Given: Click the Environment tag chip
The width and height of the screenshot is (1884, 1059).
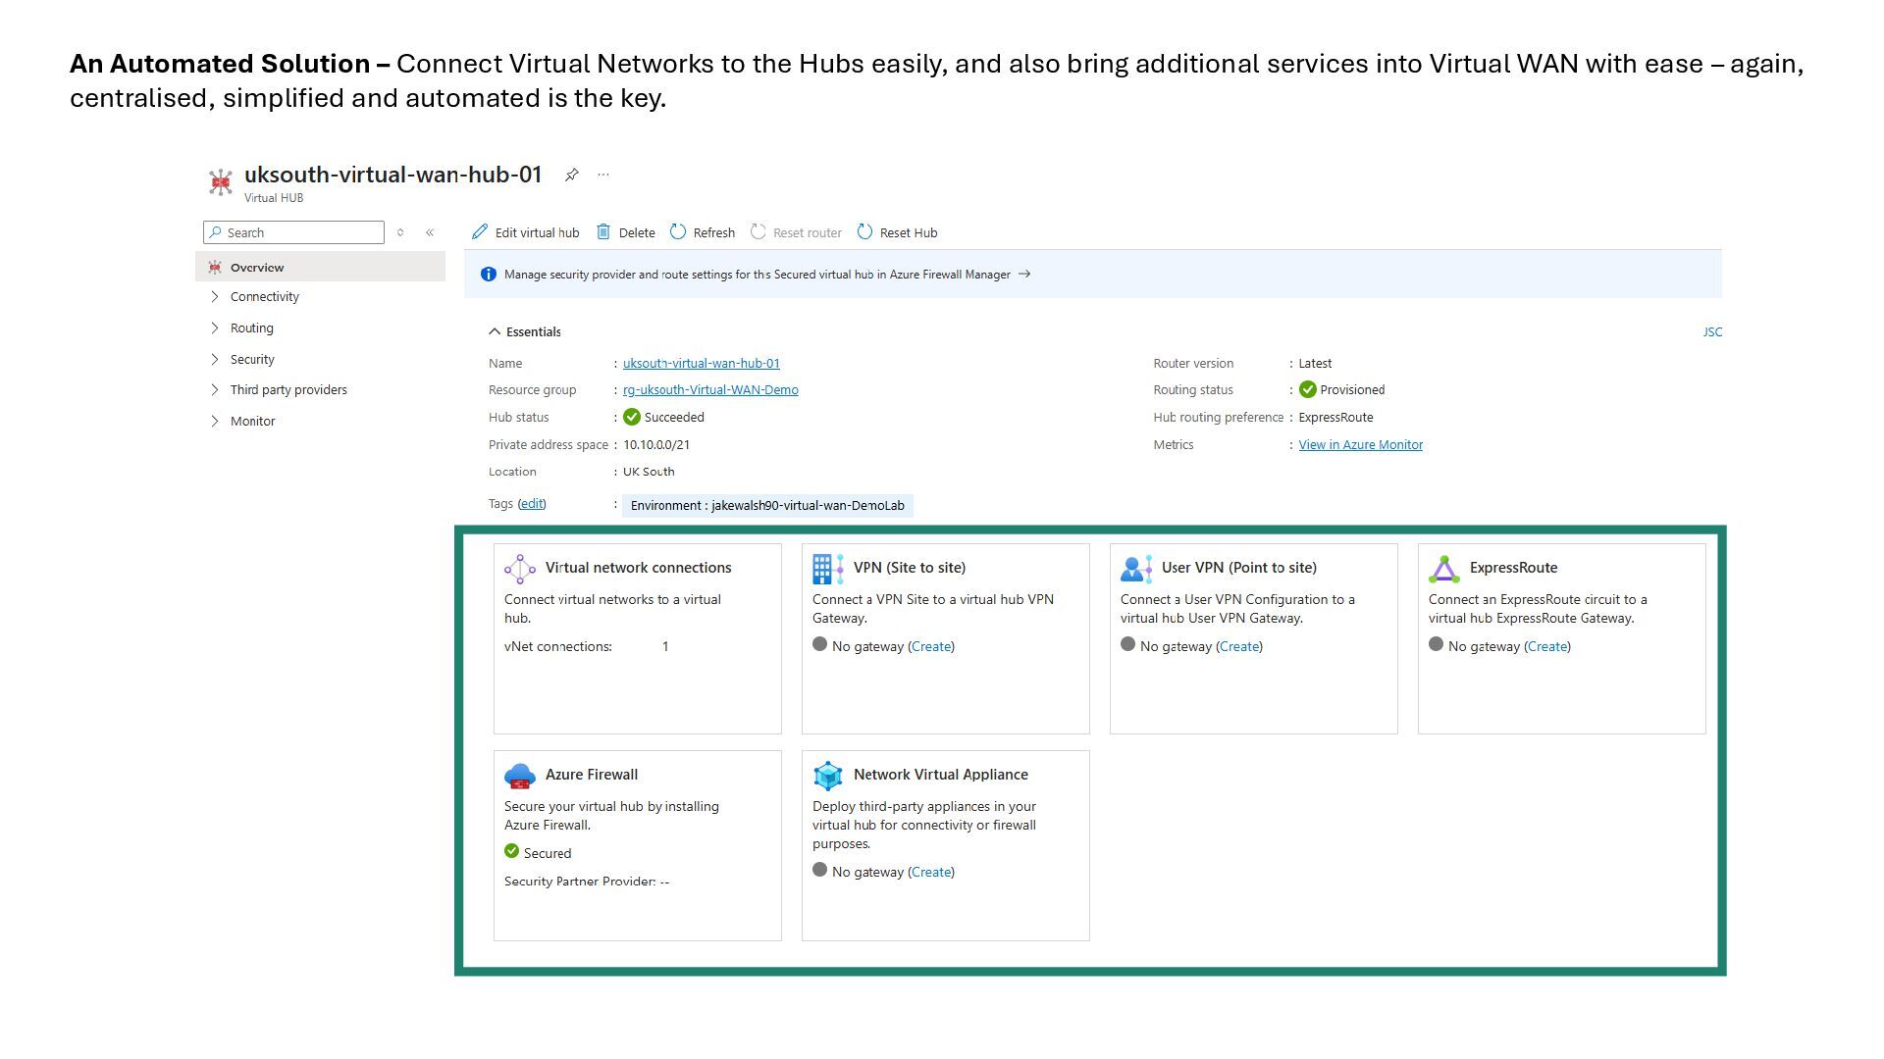Looking at the screenshot, I should [767, 505].
